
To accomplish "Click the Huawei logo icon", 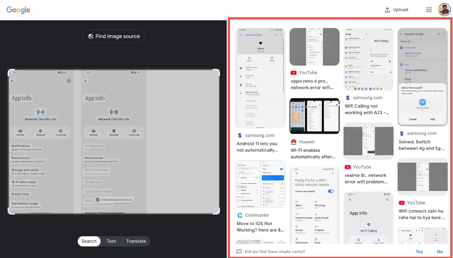I will [293, 142].
